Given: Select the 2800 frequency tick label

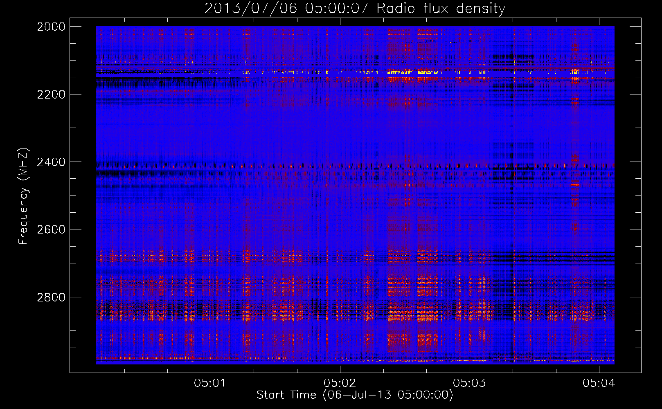Looking at the screenshot, I should (x=51, y=297).
